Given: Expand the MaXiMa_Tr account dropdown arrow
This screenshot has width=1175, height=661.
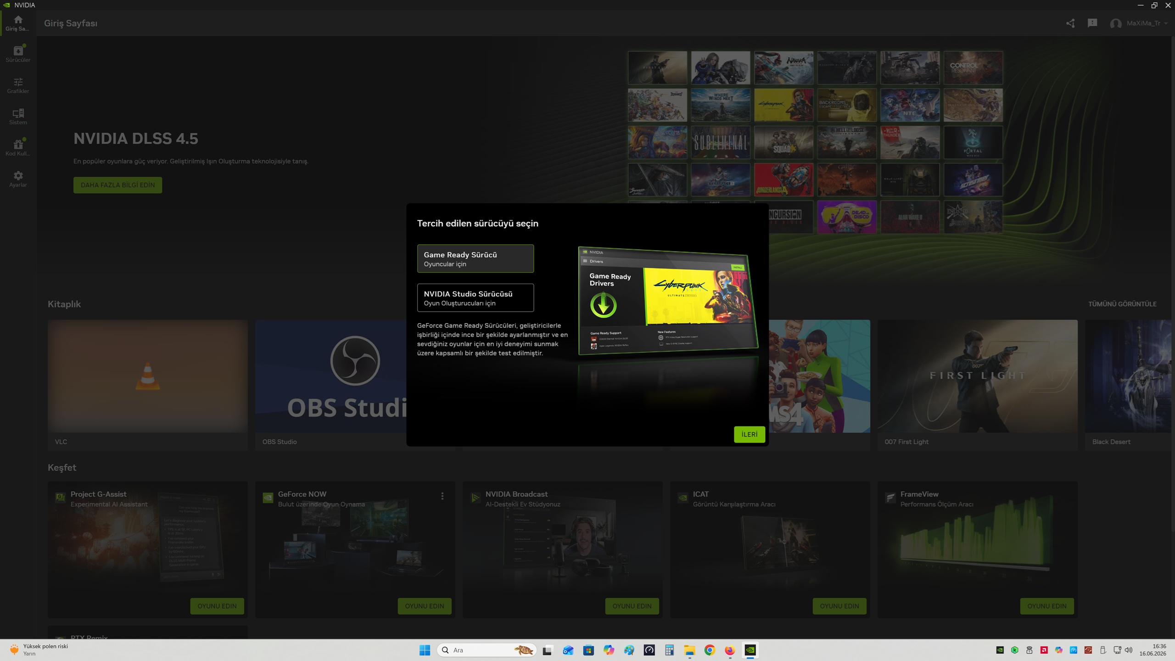Looking at the screenshot, I should click(x=1166, y=23).
